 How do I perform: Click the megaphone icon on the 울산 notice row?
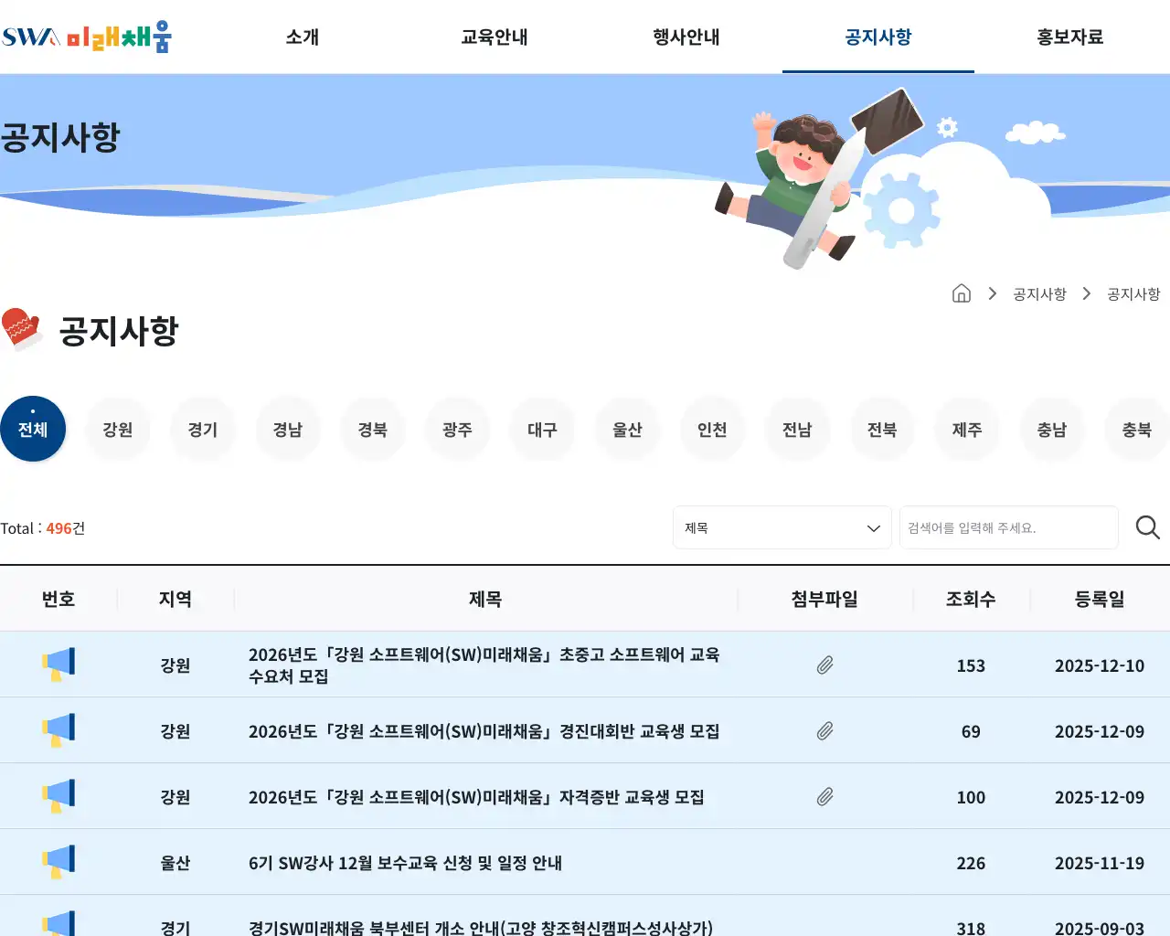tap(58, 861)
